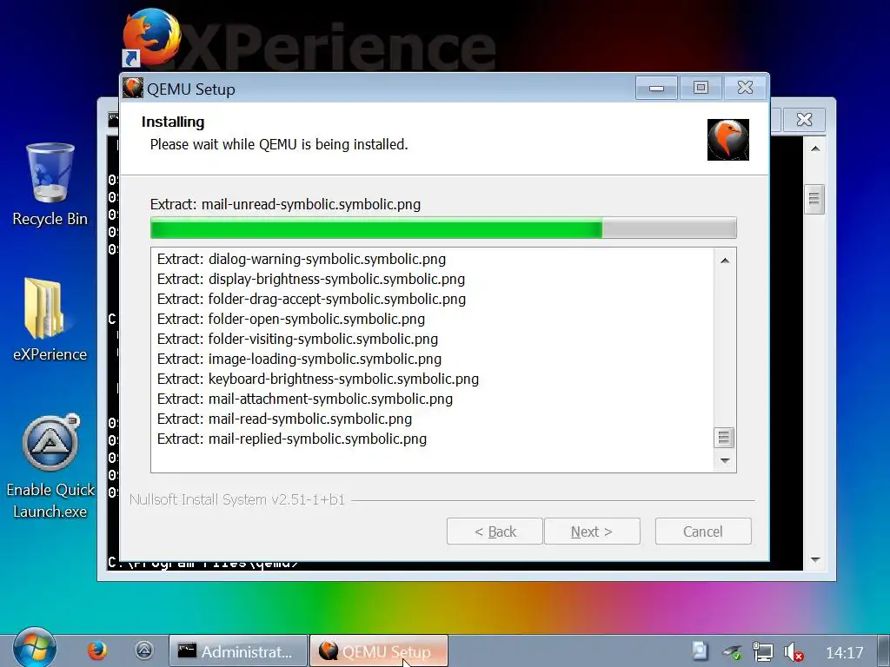
Task: Open the Windows Start orb
Action: [35, 649]
